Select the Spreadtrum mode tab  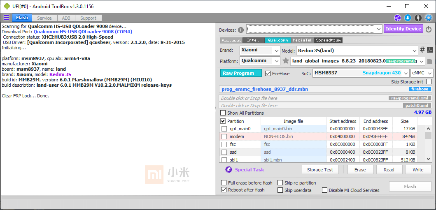(x=329, y=40)
